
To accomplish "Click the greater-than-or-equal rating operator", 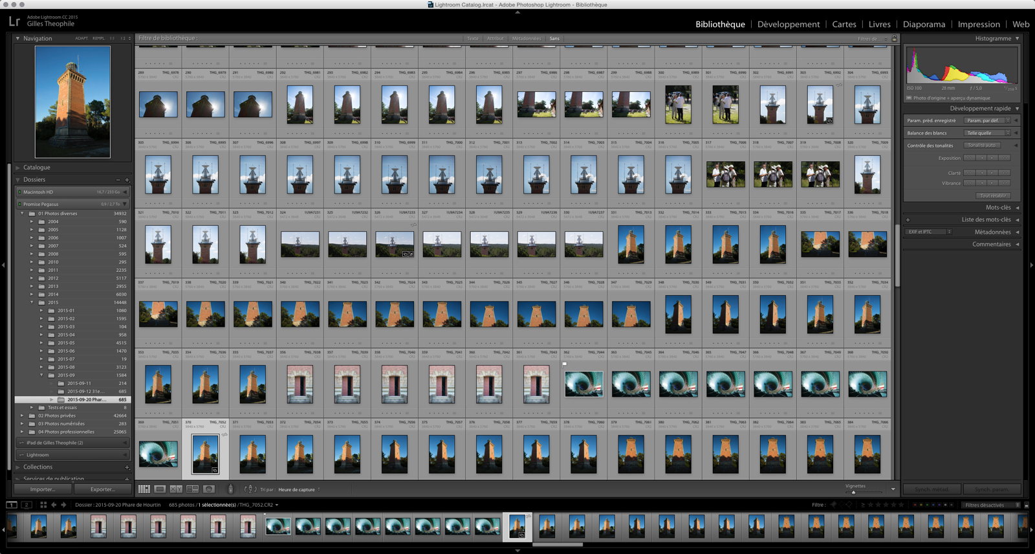I will (x=863, y=505).
